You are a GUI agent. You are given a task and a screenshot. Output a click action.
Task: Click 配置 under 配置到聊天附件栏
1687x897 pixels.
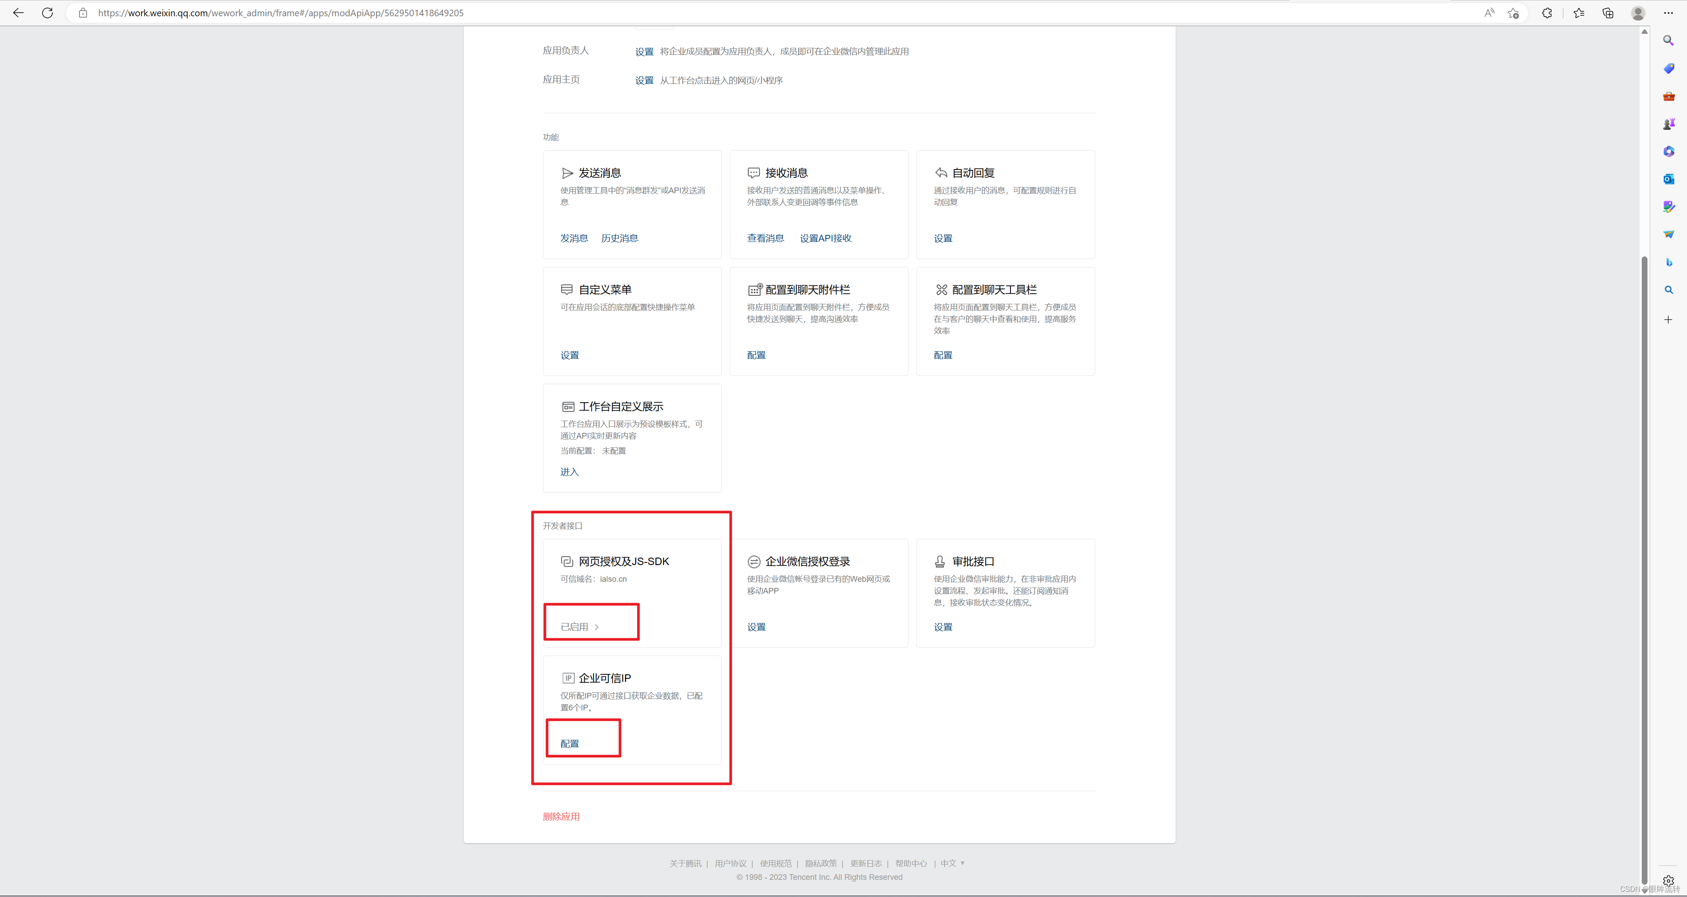click(757, 355)
